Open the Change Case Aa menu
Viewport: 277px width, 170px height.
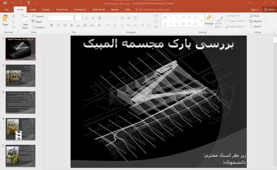point(93,25)
